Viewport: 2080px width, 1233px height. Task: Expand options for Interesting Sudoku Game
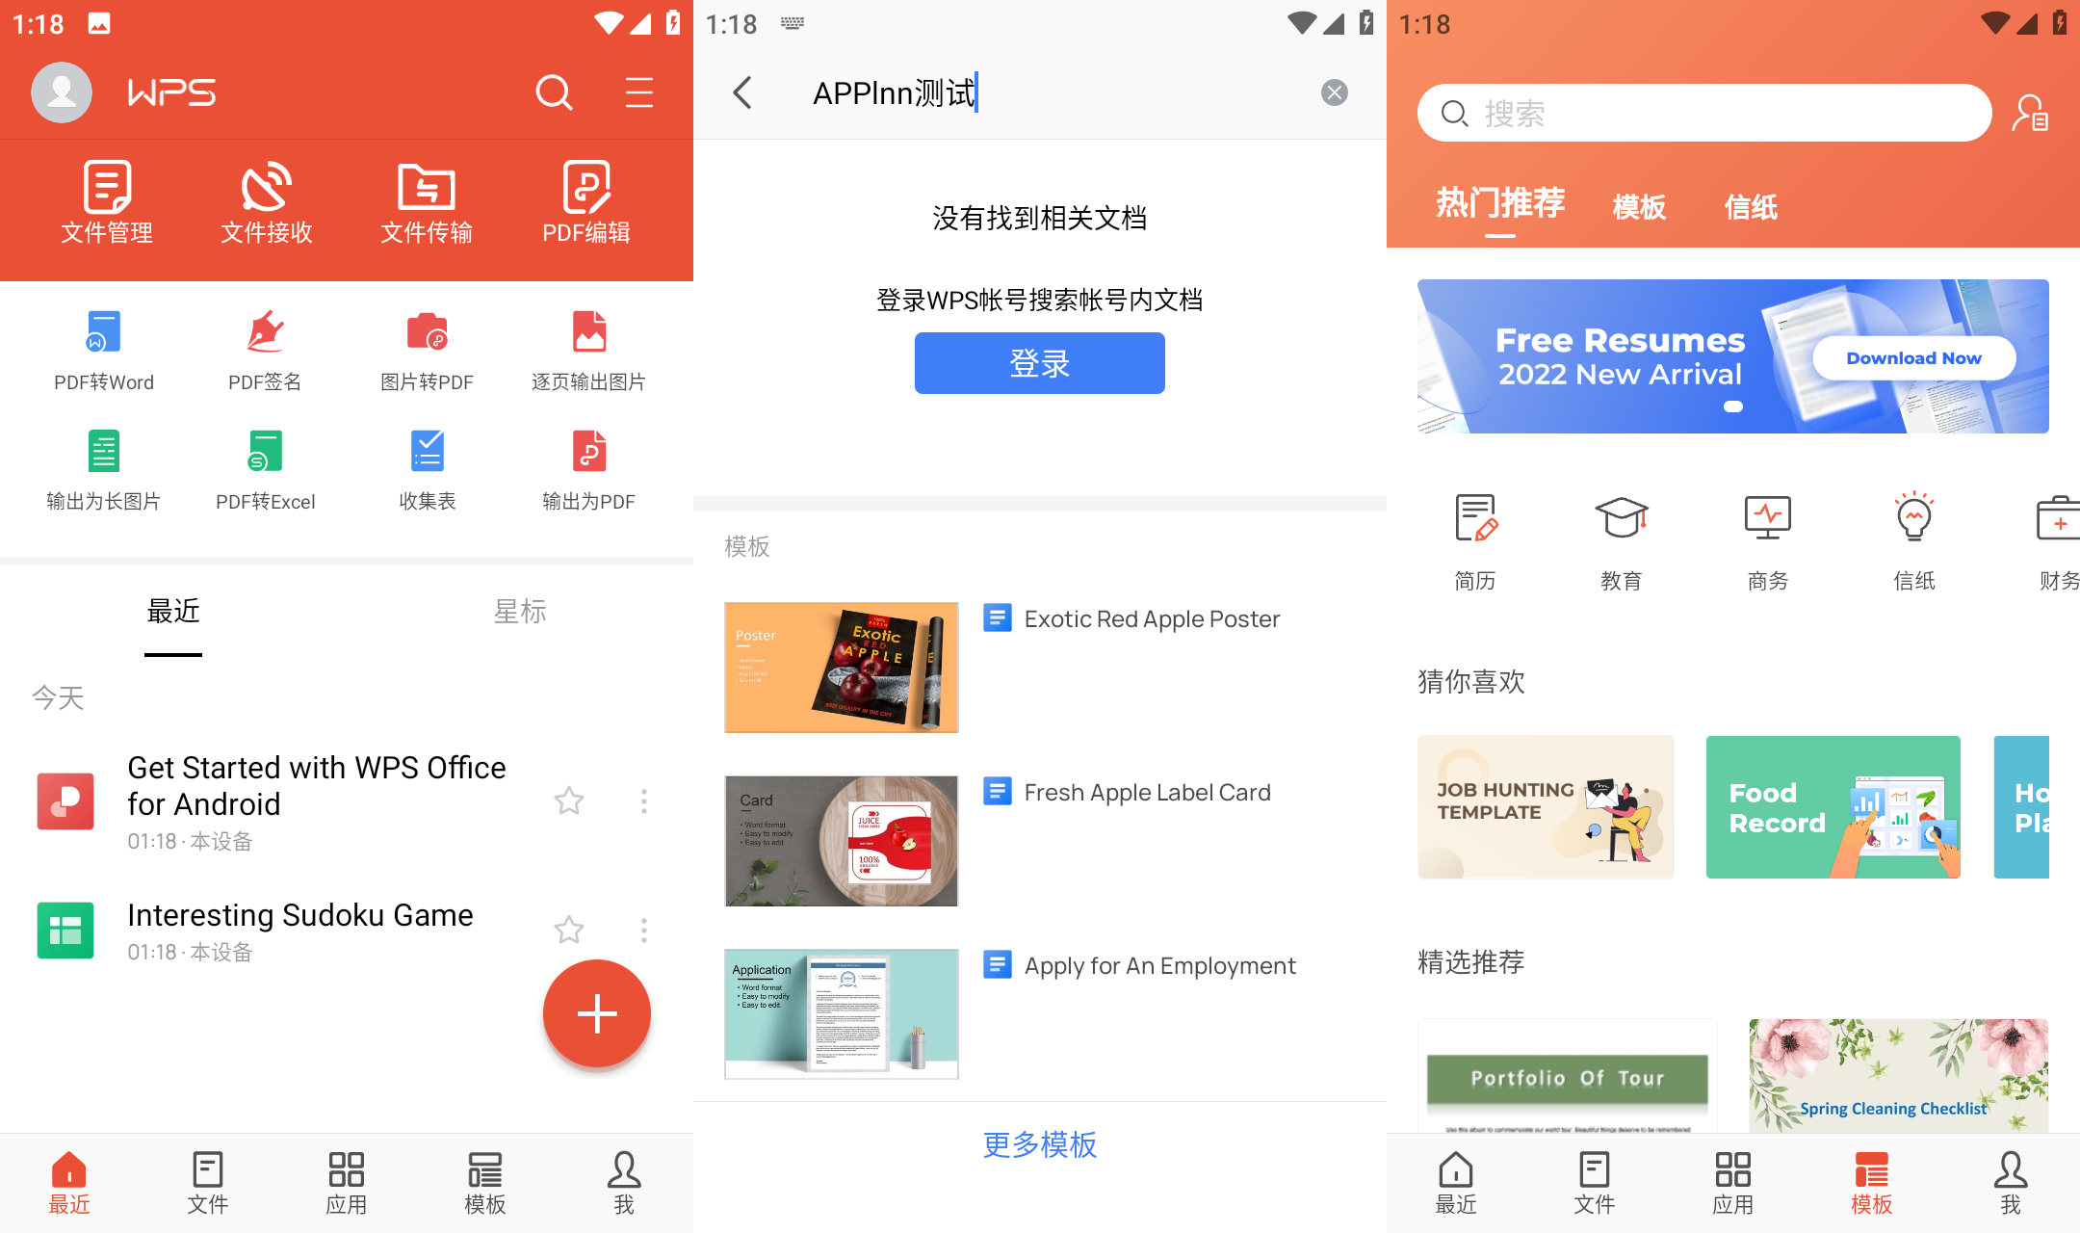645,931
